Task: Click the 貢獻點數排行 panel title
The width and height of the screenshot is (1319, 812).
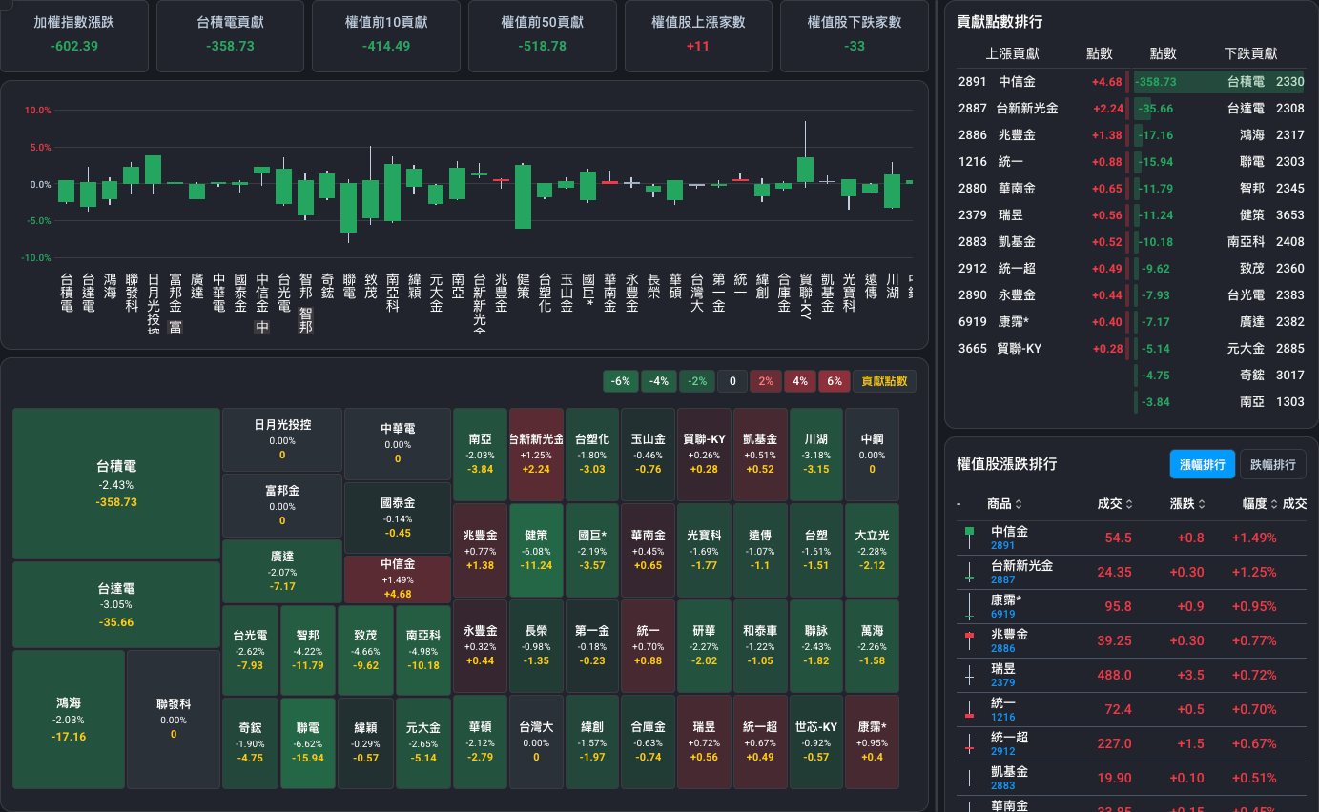Action: coord(1000,22)
